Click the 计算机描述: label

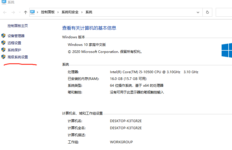(x=77, y=135)
